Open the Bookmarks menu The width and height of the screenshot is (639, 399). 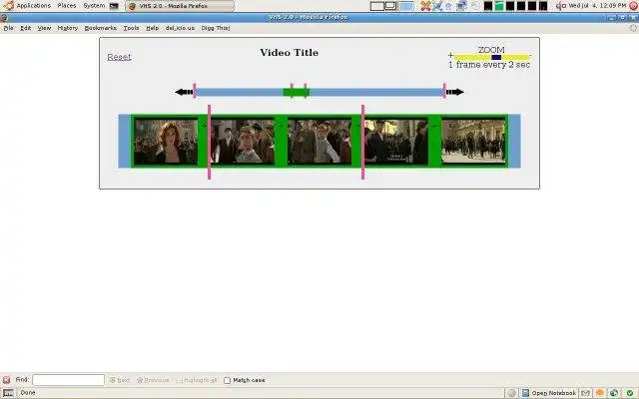[x=100, y=28]
